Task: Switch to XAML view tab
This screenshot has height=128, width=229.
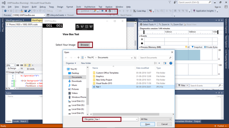Action: point(31,69)
